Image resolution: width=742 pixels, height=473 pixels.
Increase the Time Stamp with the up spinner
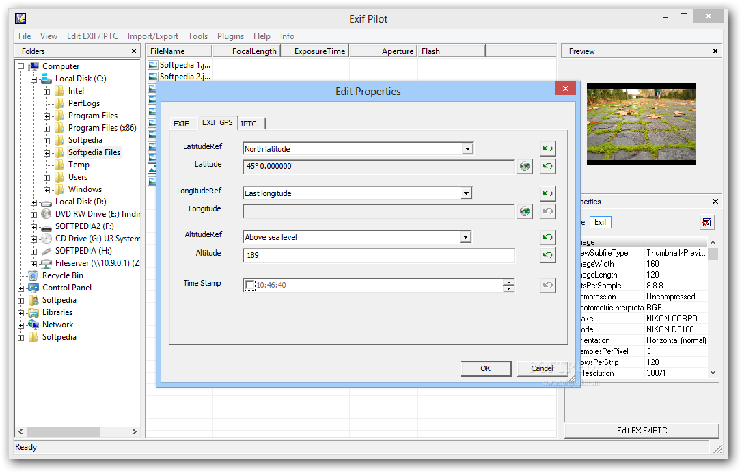[x=509, y=282]
